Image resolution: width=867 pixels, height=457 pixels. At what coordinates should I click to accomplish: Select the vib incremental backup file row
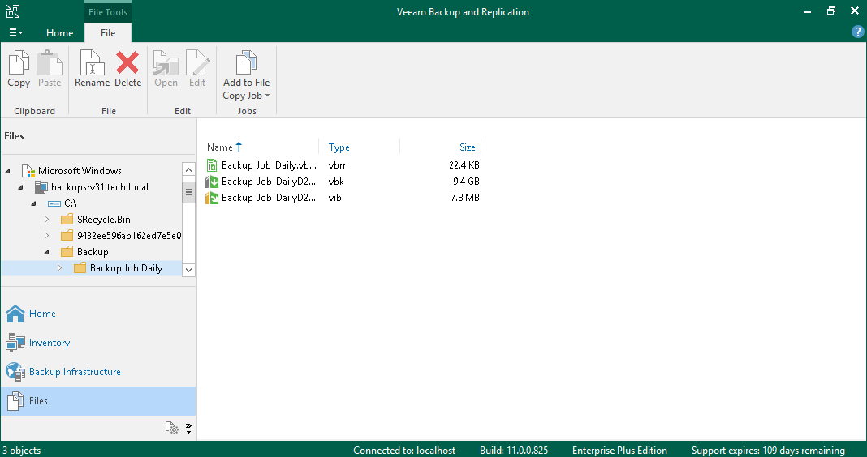click(343, 198)
